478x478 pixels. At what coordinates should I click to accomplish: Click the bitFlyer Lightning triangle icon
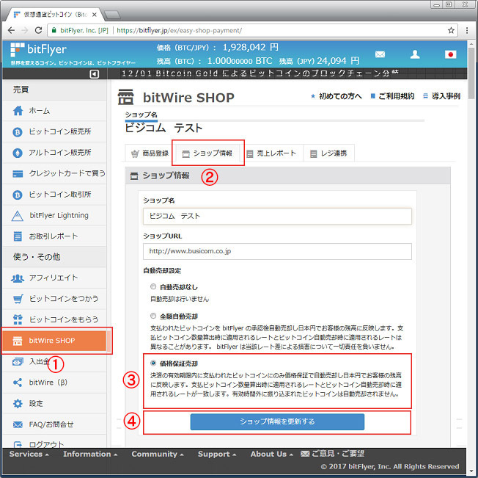point(18,216)
